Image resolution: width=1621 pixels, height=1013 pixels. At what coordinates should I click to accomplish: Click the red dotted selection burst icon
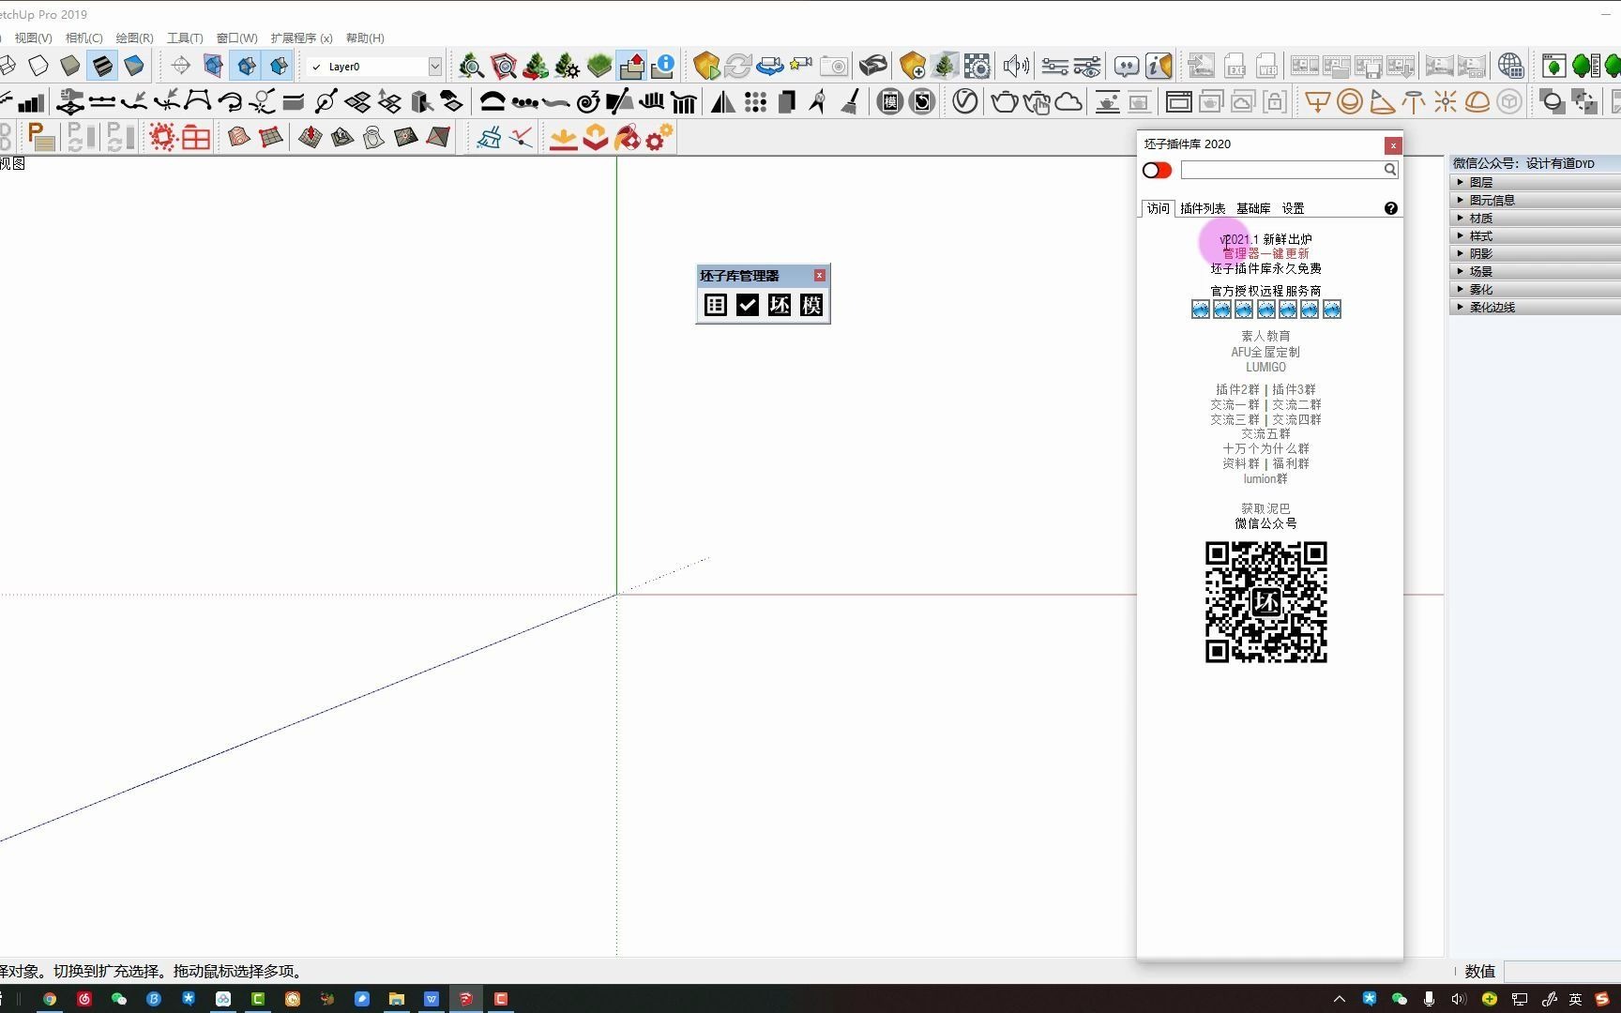coord(163,138)
